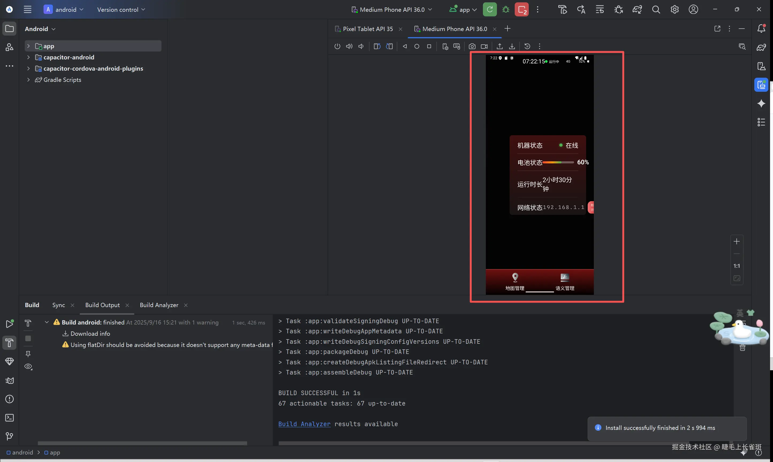773x462 pixels.
Task: Toggle pin on the Build tab
Action: (28, 354)
